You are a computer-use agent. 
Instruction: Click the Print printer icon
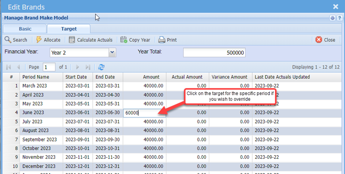coord(162,40)
